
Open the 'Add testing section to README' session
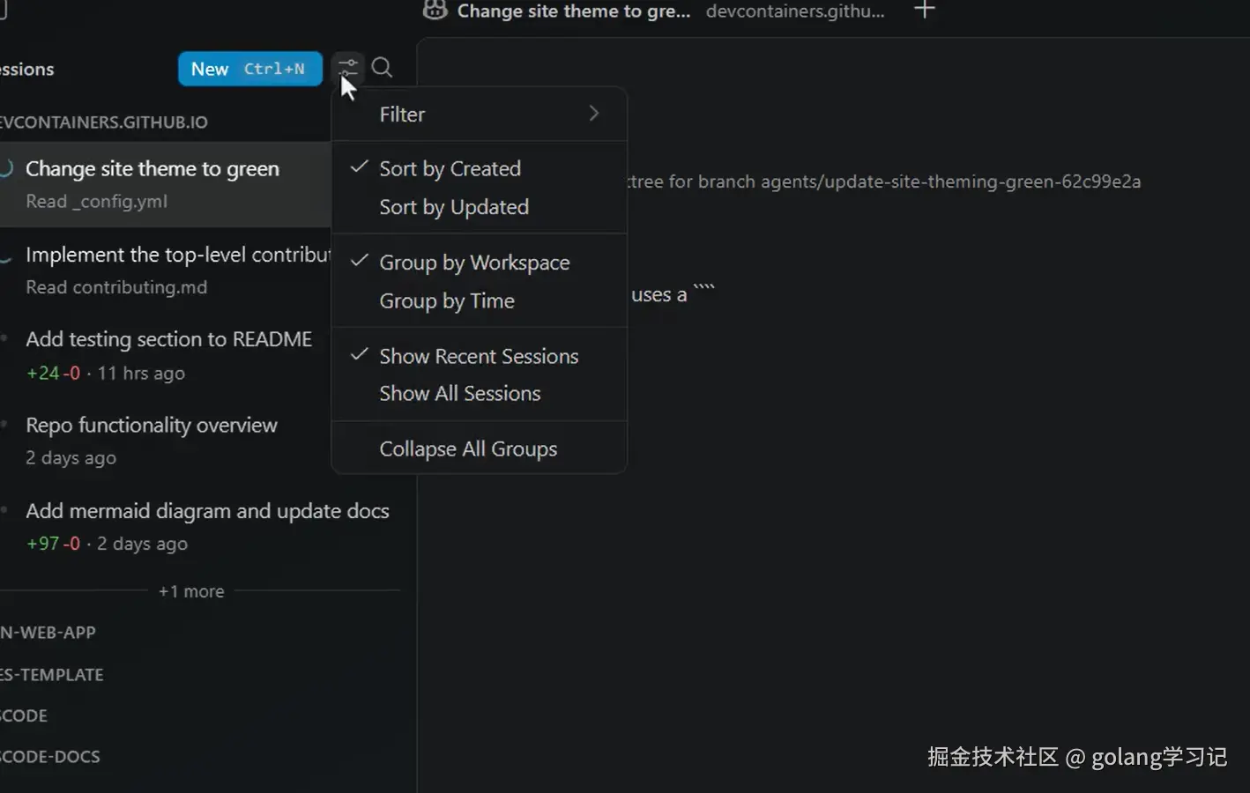click(166, 356)
